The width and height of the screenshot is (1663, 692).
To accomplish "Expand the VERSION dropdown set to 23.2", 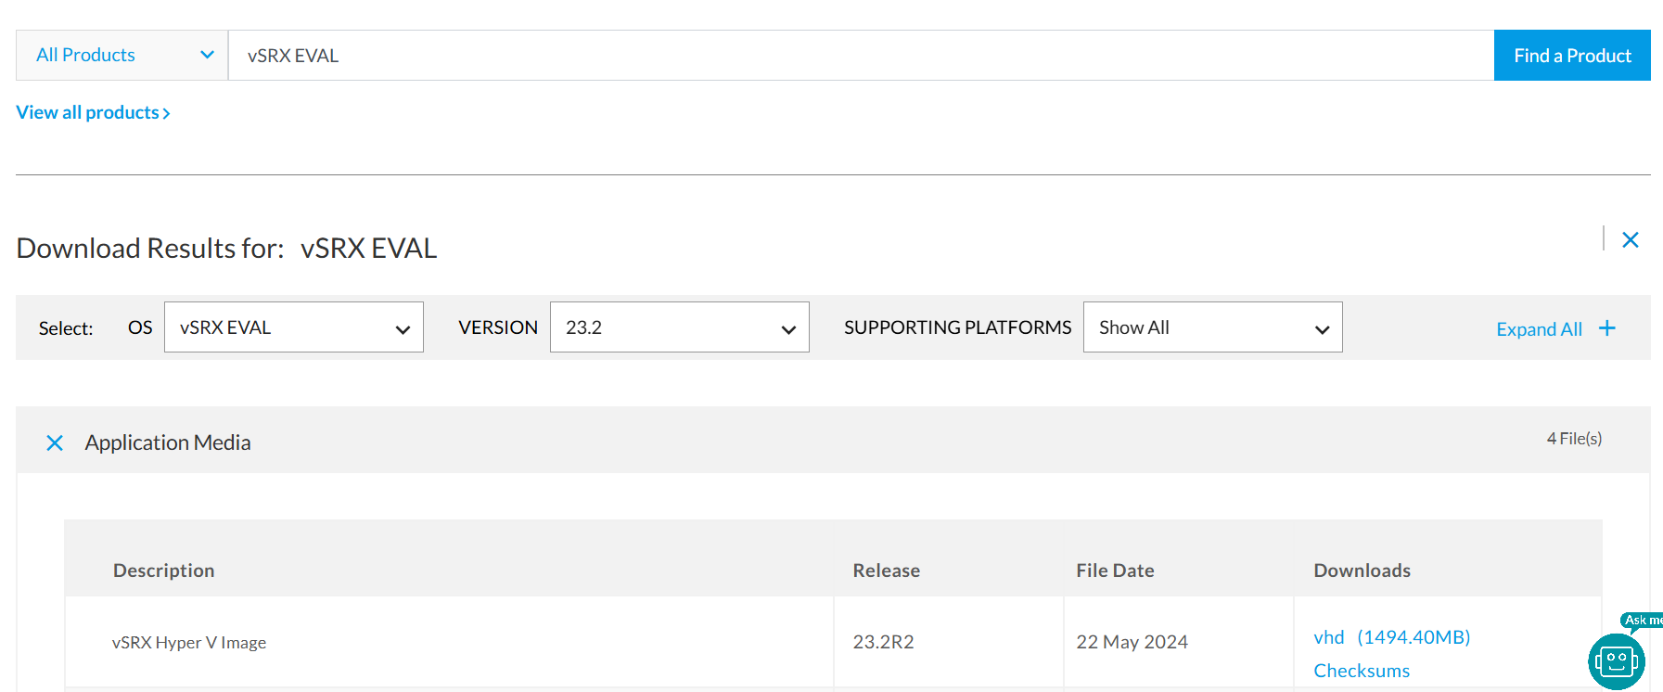I will [x=679, y=327].
